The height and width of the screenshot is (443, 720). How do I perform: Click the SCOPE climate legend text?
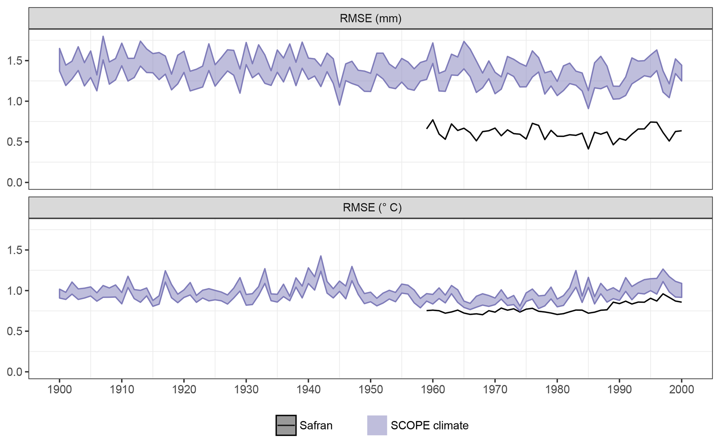(x=429, y=426)
